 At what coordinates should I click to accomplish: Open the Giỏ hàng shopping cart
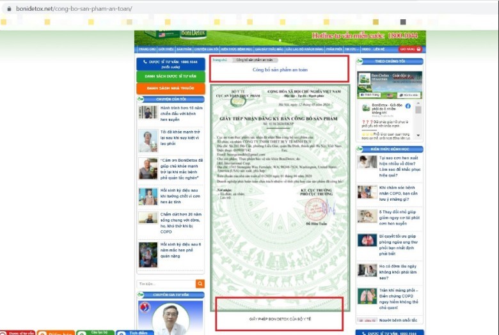(410, 49)
